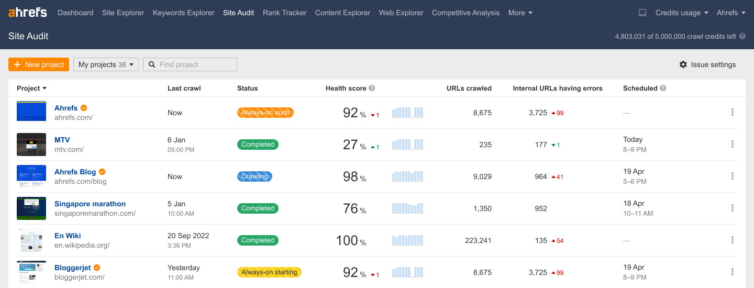Click the help icon beside crawl credits left
The image size is (754, 288).
[742, 37]
